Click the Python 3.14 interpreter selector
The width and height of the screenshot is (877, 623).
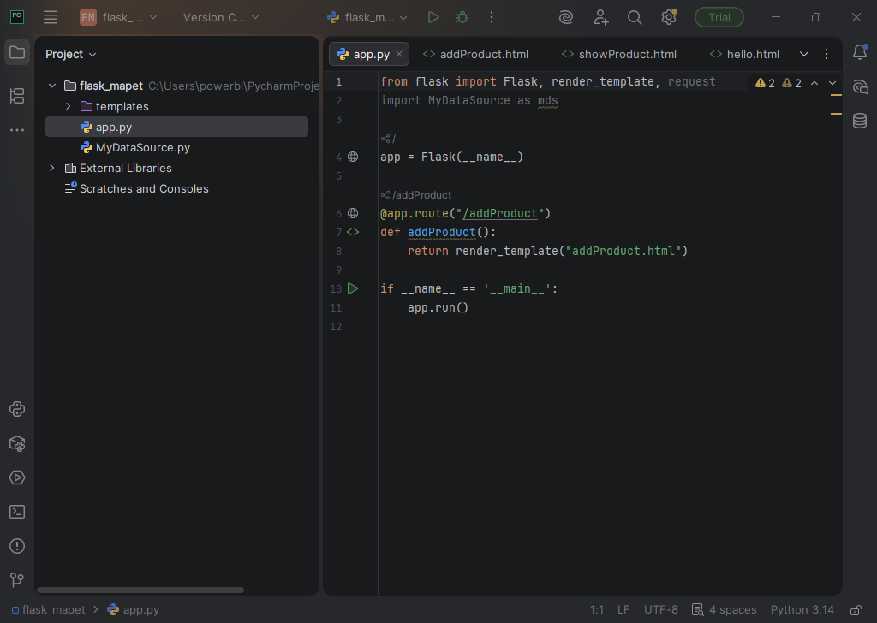[802, 609]
